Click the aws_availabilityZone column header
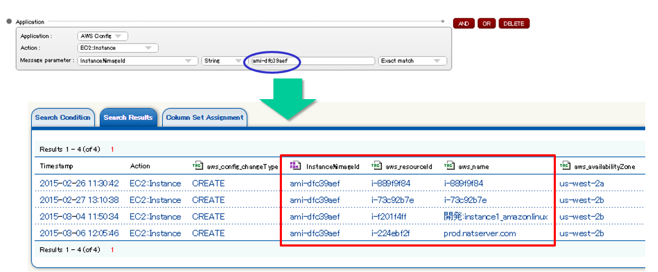Screen dimensions: 658x272 604,166
